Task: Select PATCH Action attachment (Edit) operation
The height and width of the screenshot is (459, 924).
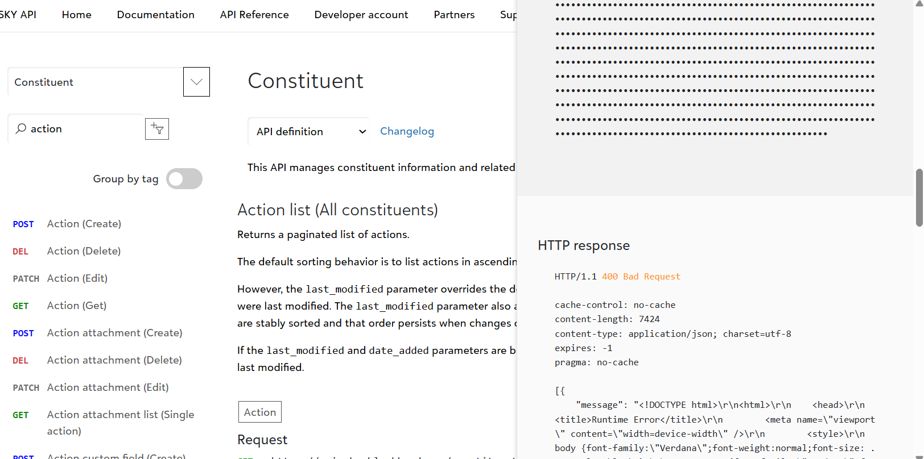Action: coord(91,387)
